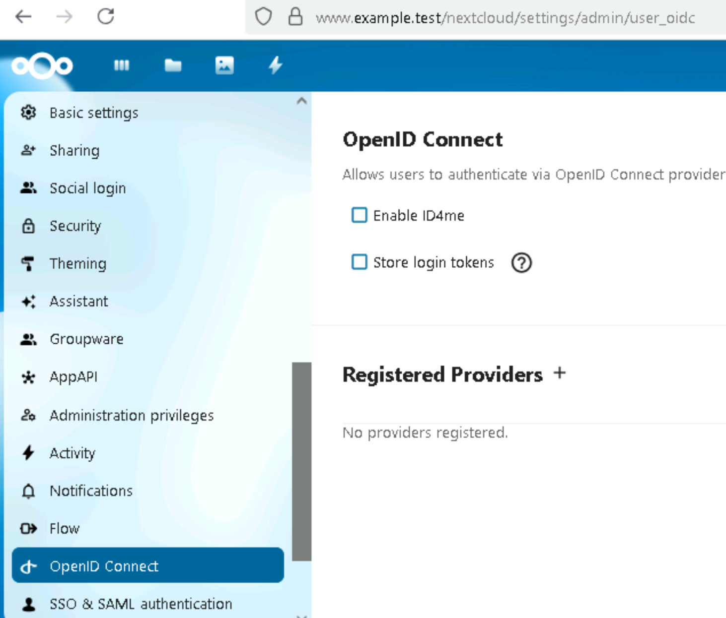Open Administration privileges page
Screen dimensions: 726x618
(x=147, y=415)
